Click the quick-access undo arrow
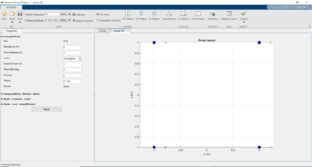This screenshot has width=312, height=167. coord(290,7)
